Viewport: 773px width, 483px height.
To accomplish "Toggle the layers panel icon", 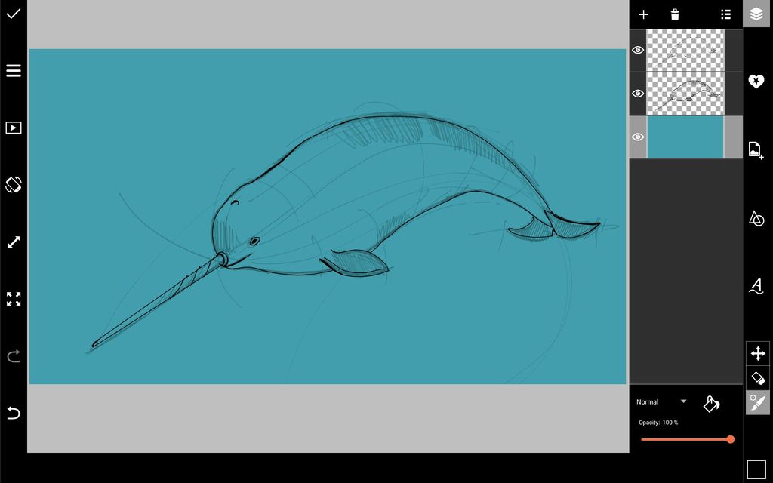I will point(756,14).
